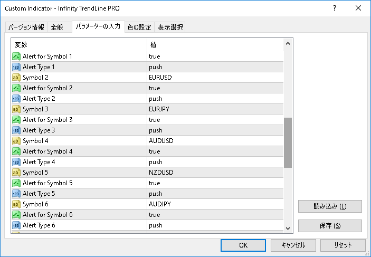Select the true value of Alert for Symbol 2
Screen dimensions: 371x257
pos(215,88)
